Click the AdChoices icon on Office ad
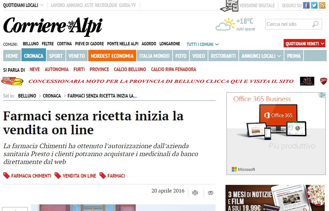 (322, 95)
